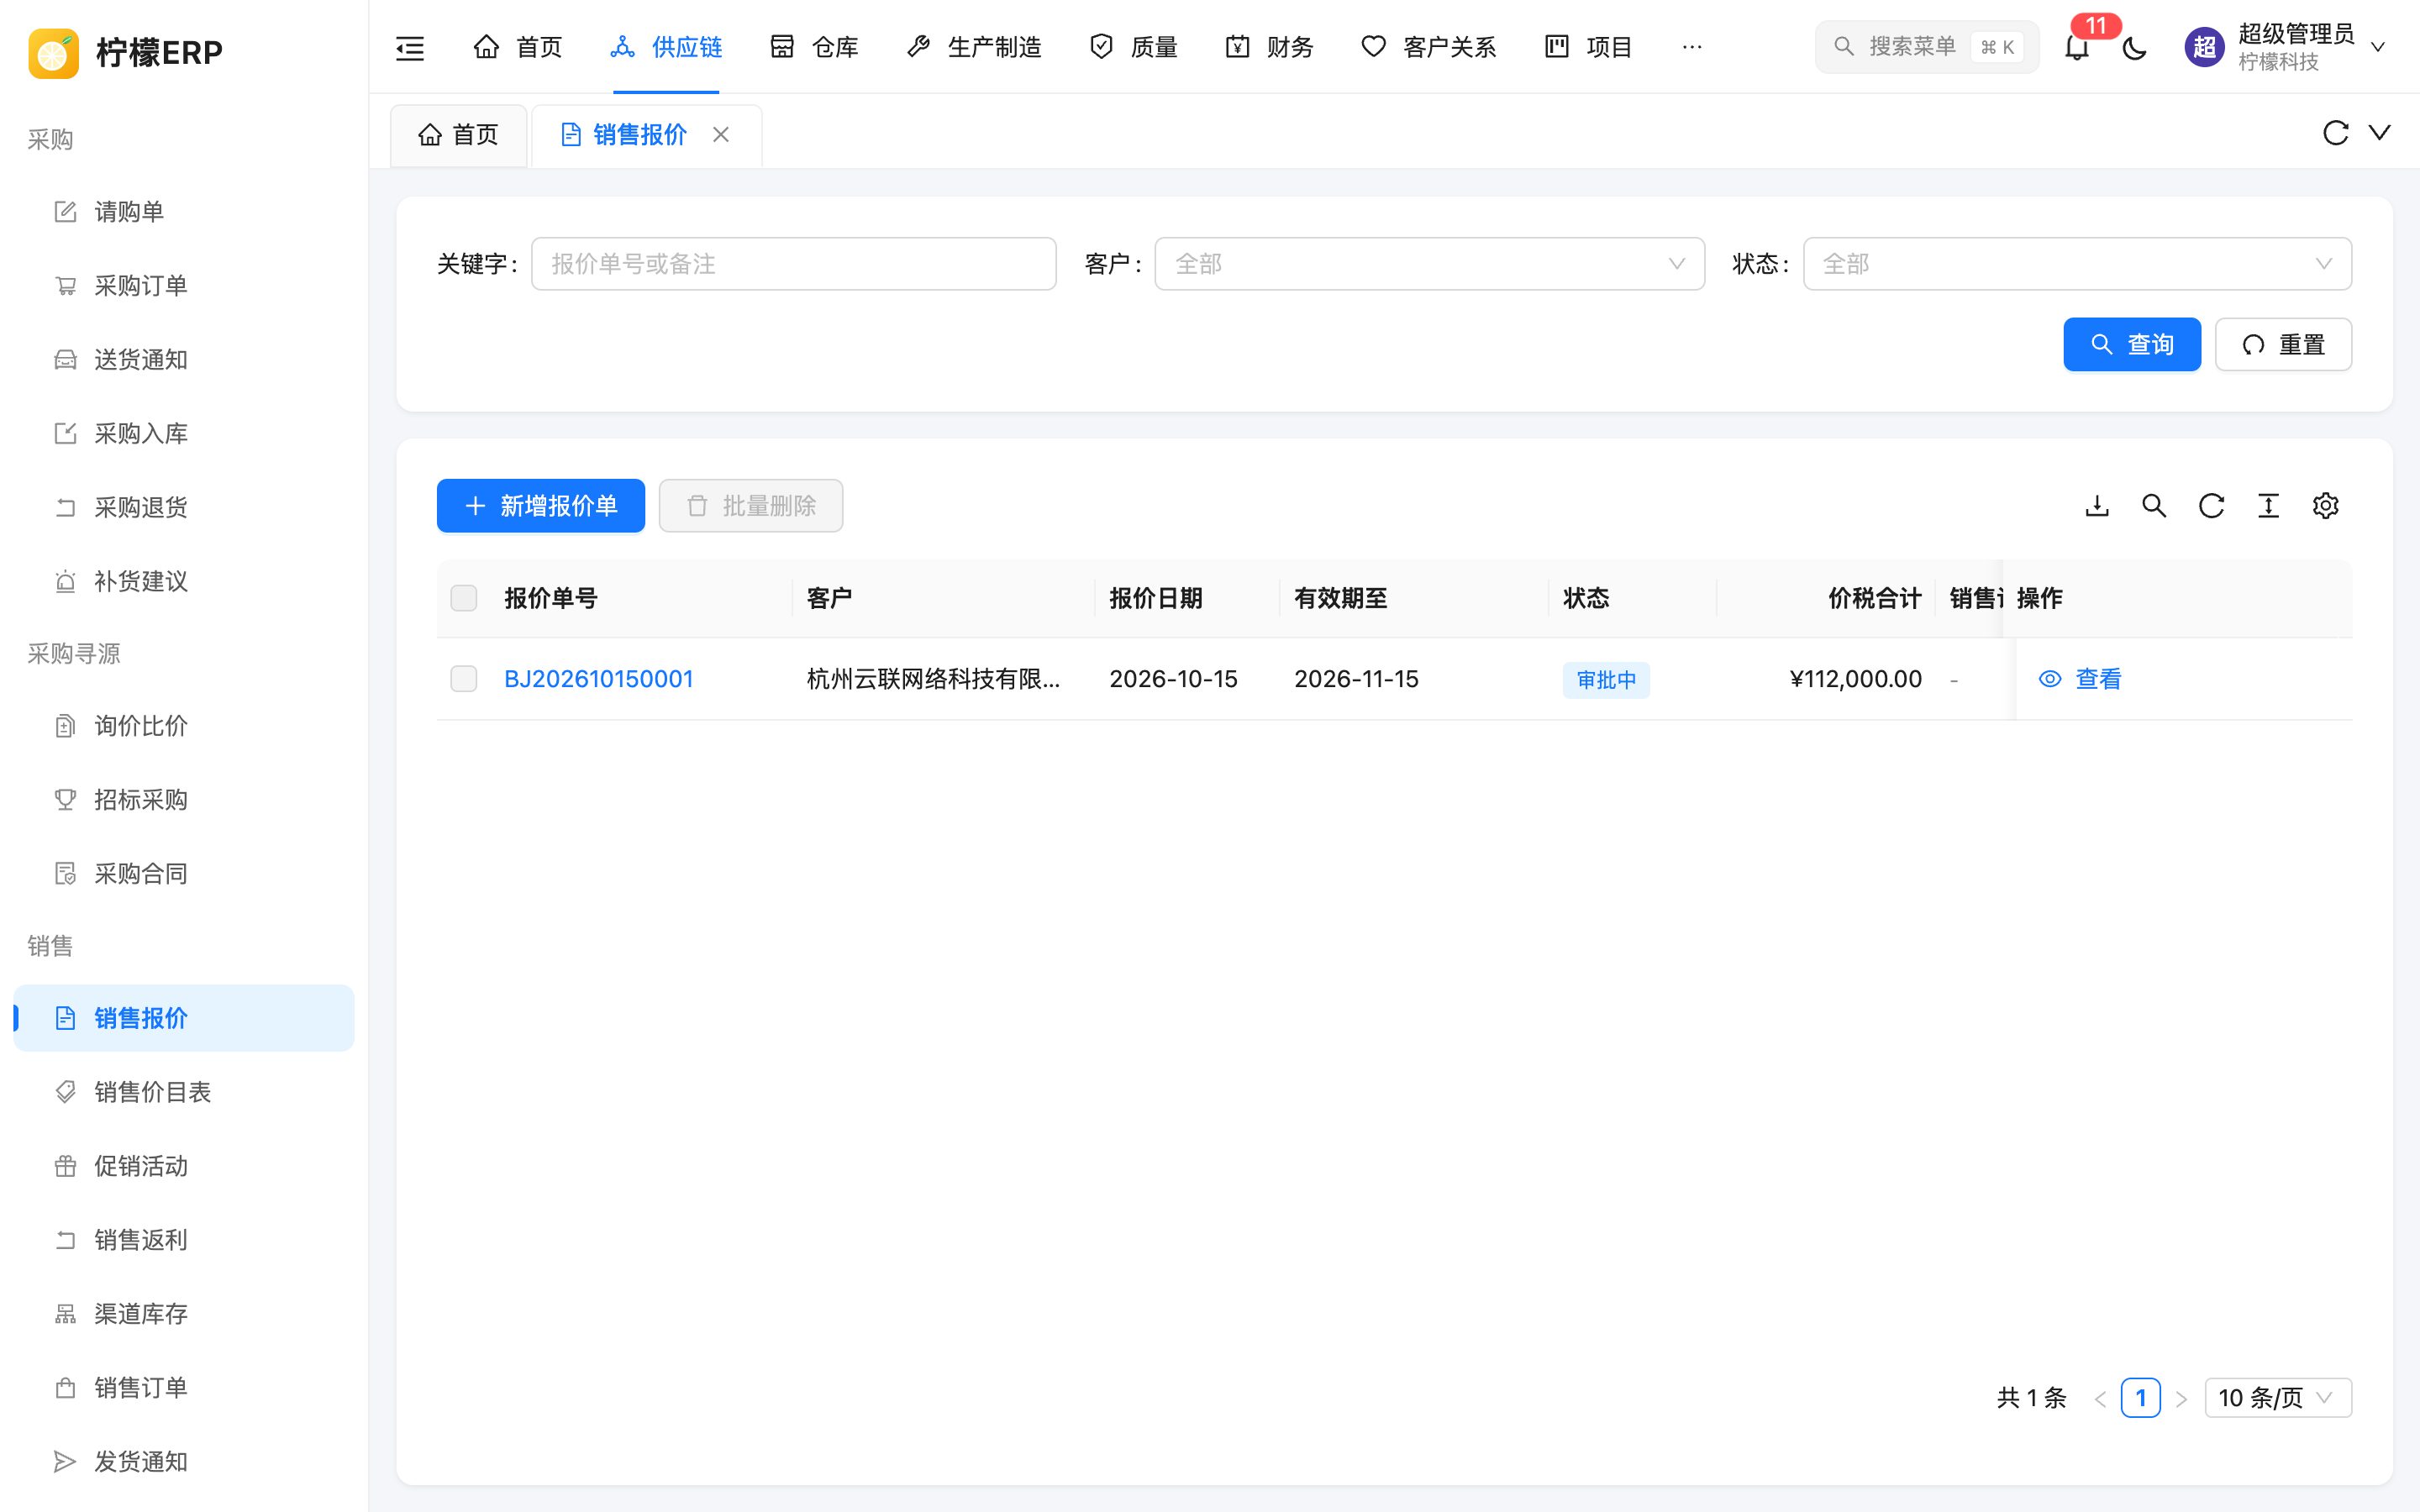View quotation via the 查看 eye link
This screenshot has height=1512, width=2420.
click(2080, 679)
